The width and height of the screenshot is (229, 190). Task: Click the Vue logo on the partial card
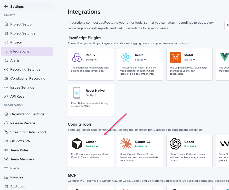point(224,57)
